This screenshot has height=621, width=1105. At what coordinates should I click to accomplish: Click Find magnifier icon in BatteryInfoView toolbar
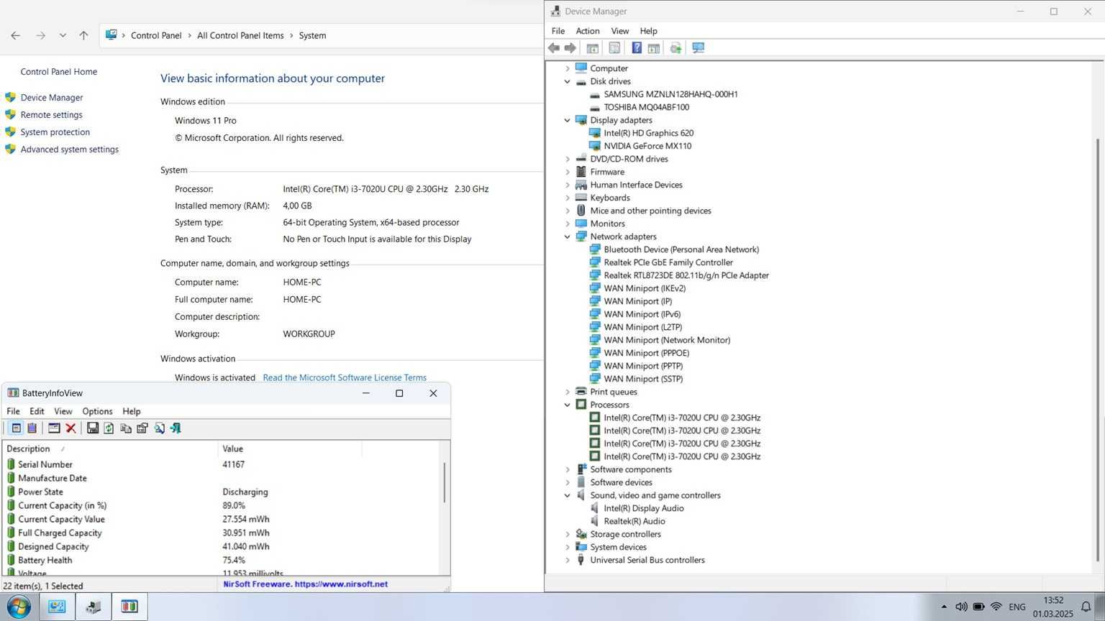pyautogui.click(x=159, y=428)
